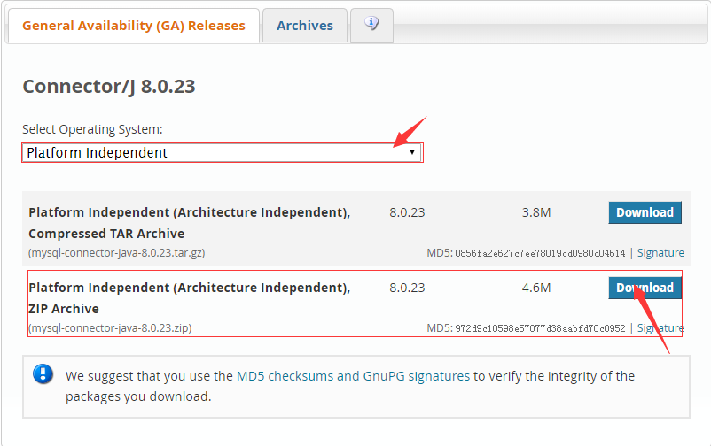Screen dimensions: 711x446
Task: Open the information speech-bubble tab
Action: (371, 25)
